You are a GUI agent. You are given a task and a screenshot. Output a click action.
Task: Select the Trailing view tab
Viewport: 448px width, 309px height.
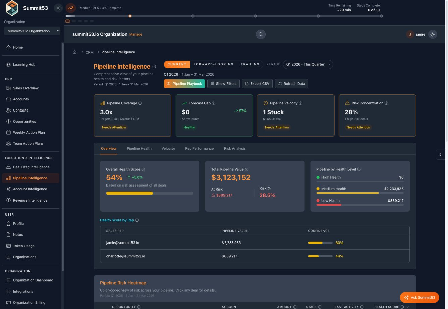pos(250,64)
